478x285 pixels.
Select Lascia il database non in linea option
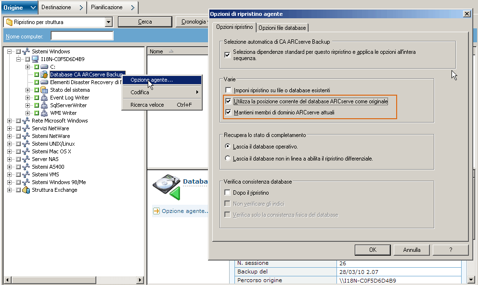point(227,158)
